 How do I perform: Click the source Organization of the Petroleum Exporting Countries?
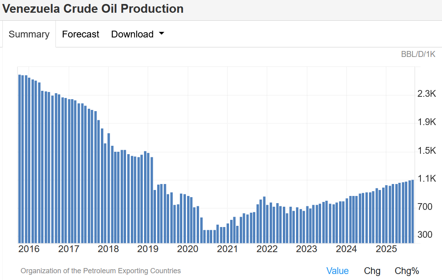click(x=101, y=271)
